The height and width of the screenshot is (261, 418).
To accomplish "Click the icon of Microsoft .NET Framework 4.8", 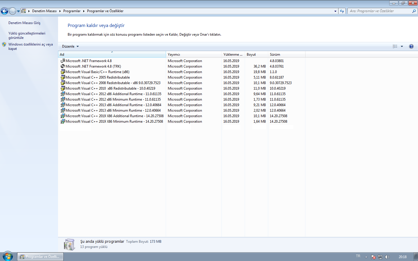I will point(63,61).
